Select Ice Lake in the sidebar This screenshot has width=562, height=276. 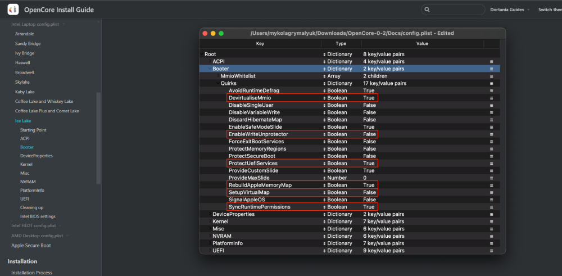[23, 121]
